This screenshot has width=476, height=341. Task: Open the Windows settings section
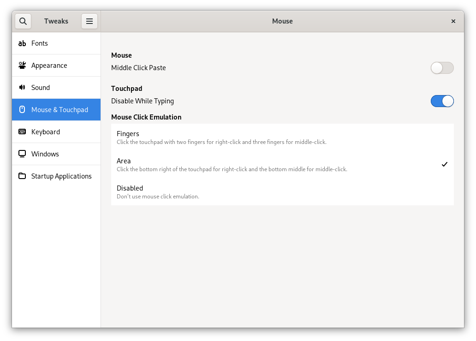tap(44, 154)
